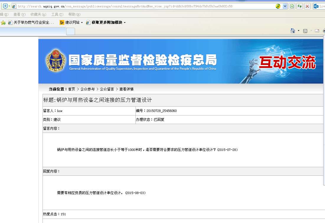Click the Outlook Live search box
The width and height of the screenshot is (325, 223).
tap(319, 6)
